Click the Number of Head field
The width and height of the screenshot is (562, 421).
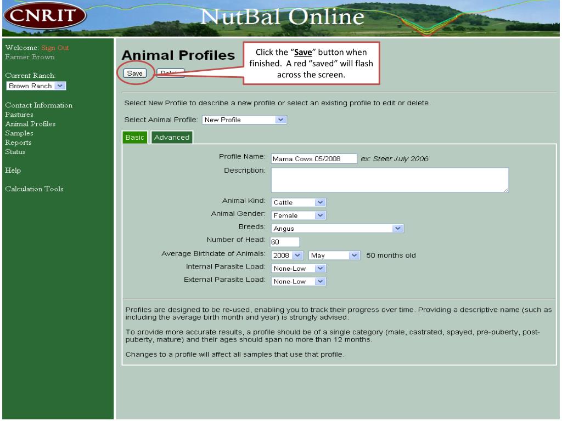[x=285, y=242]
